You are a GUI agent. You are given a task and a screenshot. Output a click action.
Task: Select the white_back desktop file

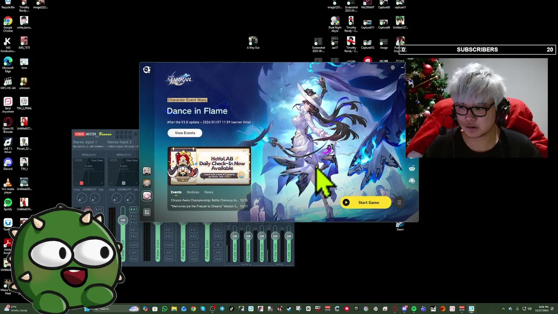[24, 23]
